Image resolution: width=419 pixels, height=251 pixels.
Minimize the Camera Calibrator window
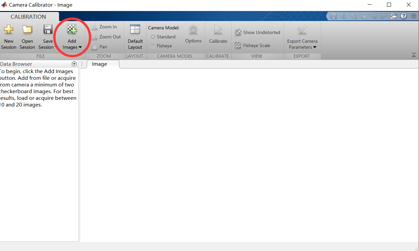(x=370, y=5)
